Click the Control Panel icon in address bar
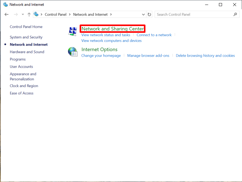The width and height of the screenshot is (242, 182). (x=37, y=14)
